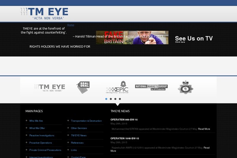Click plus icon beside Who We Are
237x158 pixels.
(x=26, y=120)
